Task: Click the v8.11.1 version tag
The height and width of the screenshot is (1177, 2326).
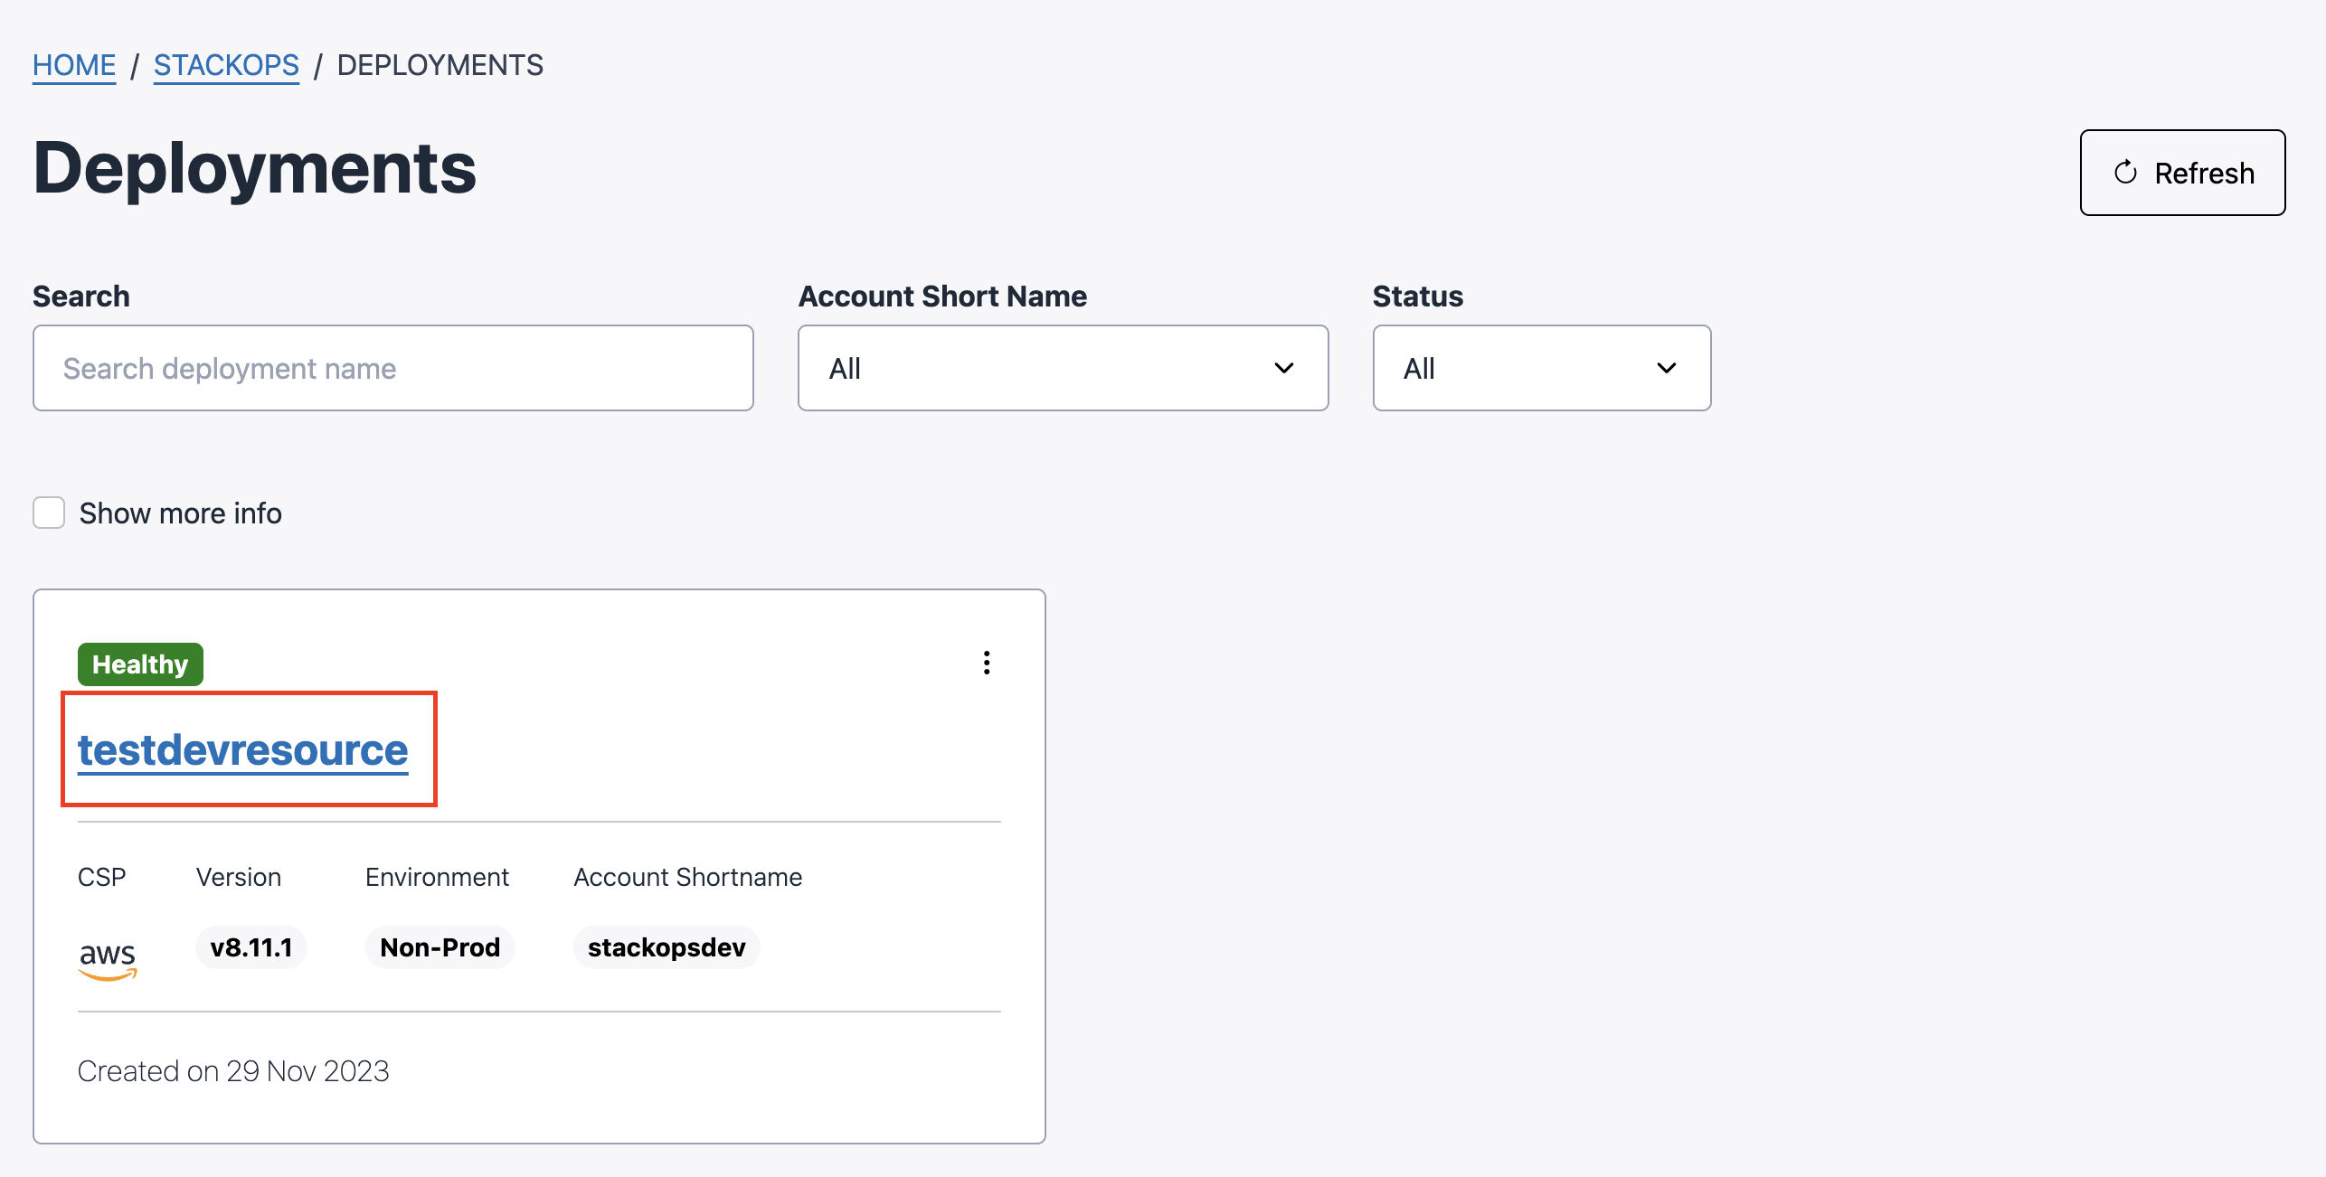Action: click(251, 947)
